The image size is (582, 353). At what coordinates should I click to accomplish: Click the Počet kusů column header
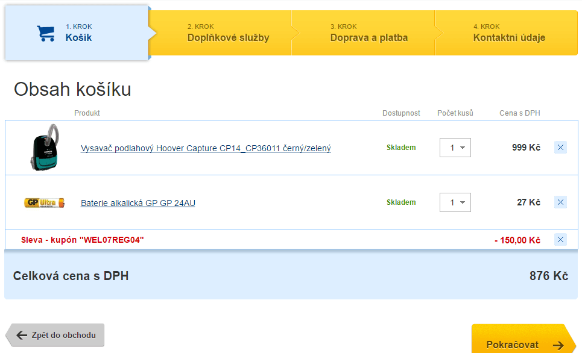455,113
